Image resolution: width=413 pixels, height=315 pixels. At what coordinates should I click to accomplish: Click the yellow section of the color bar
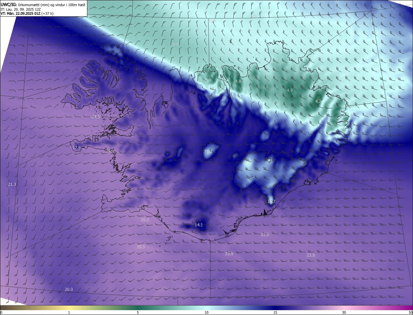click(x=69, y=308)
